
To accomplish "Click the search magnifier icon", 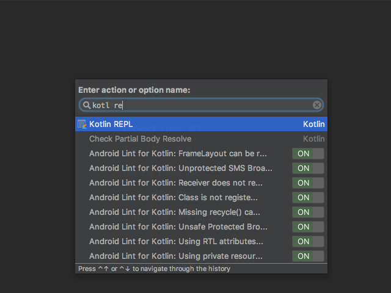I will (x=87, y=105).
